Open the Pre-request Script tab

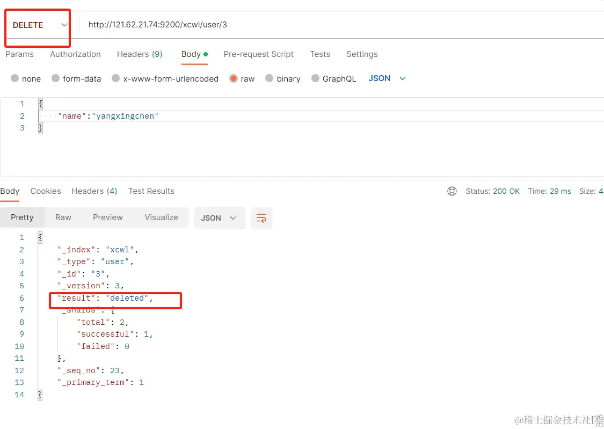tap(258, 54)
